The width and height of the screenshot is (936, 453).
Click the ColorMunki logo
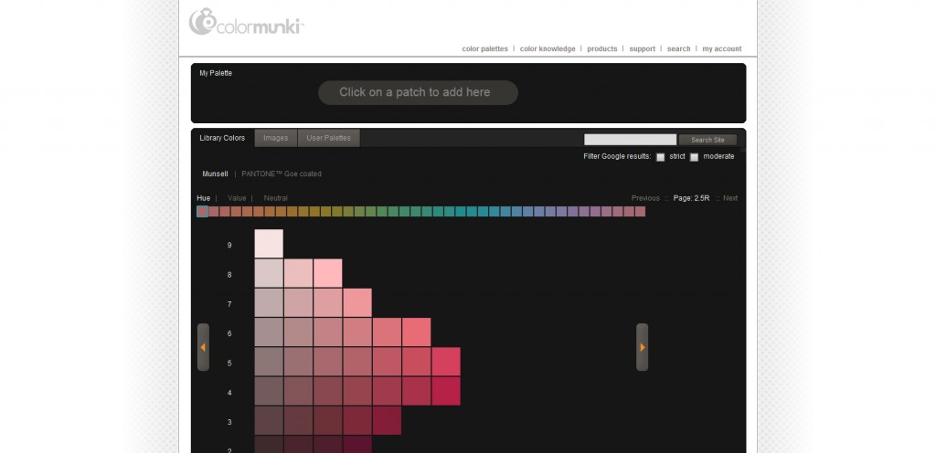tap(247, 22)
